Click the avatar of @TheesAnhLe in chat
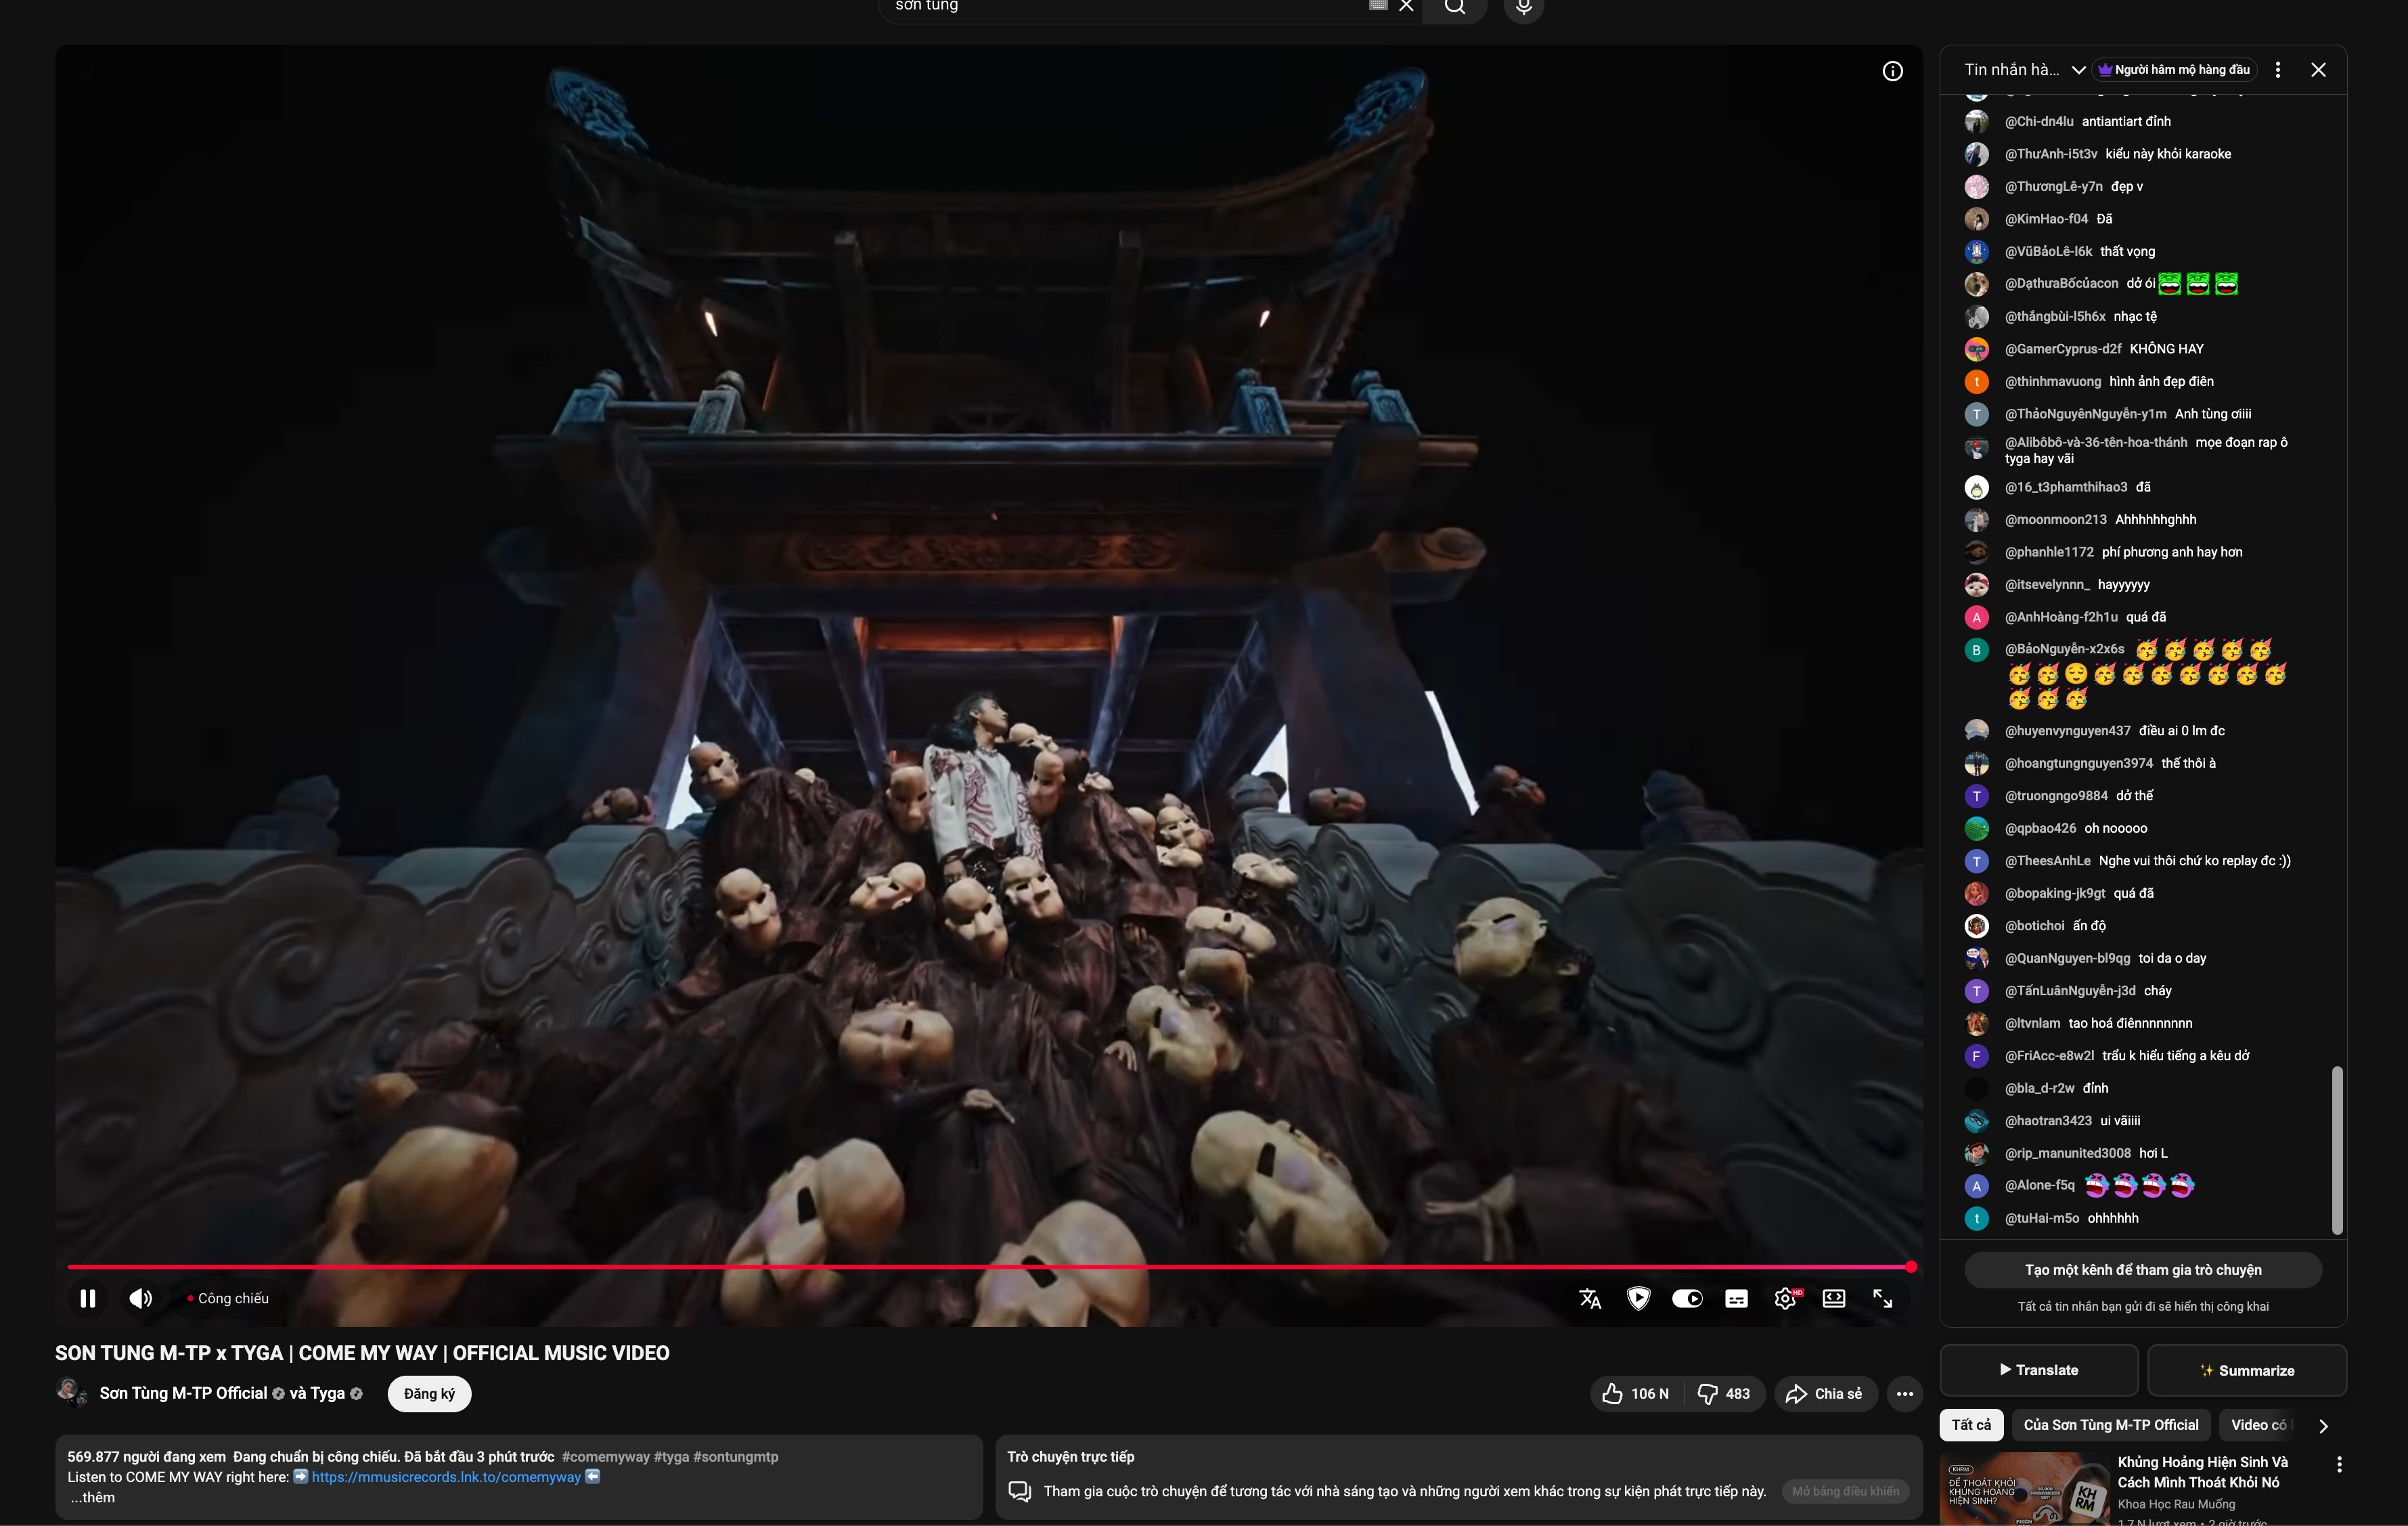The width and height of the screenshot is (2408, 1526). pos(1976,860)
